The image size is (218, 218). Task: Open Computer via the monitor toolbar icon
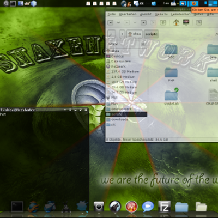coord(186,22)
